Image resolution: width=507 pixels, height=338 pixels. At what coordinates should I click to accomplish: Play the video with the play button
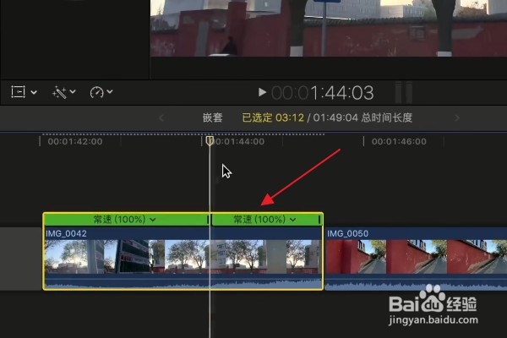(x=262, y=92)
